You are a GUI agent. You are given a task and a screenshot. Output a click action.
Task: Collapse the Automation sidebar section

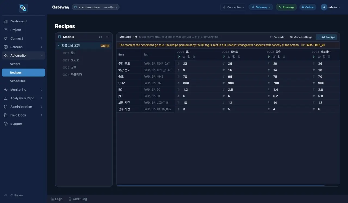23,56
